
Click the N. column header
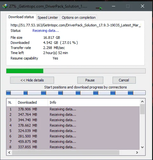(x=11, y=102)
